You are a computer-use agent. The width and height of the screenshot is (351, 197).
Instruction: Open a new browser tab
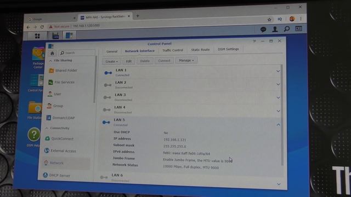(x=138, y=16)
